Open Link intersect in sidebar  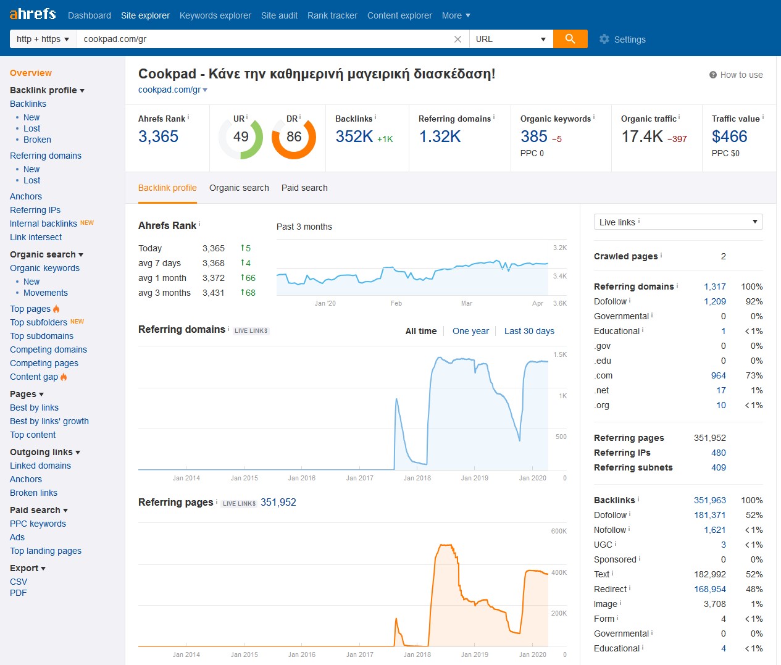click(36, 237)
